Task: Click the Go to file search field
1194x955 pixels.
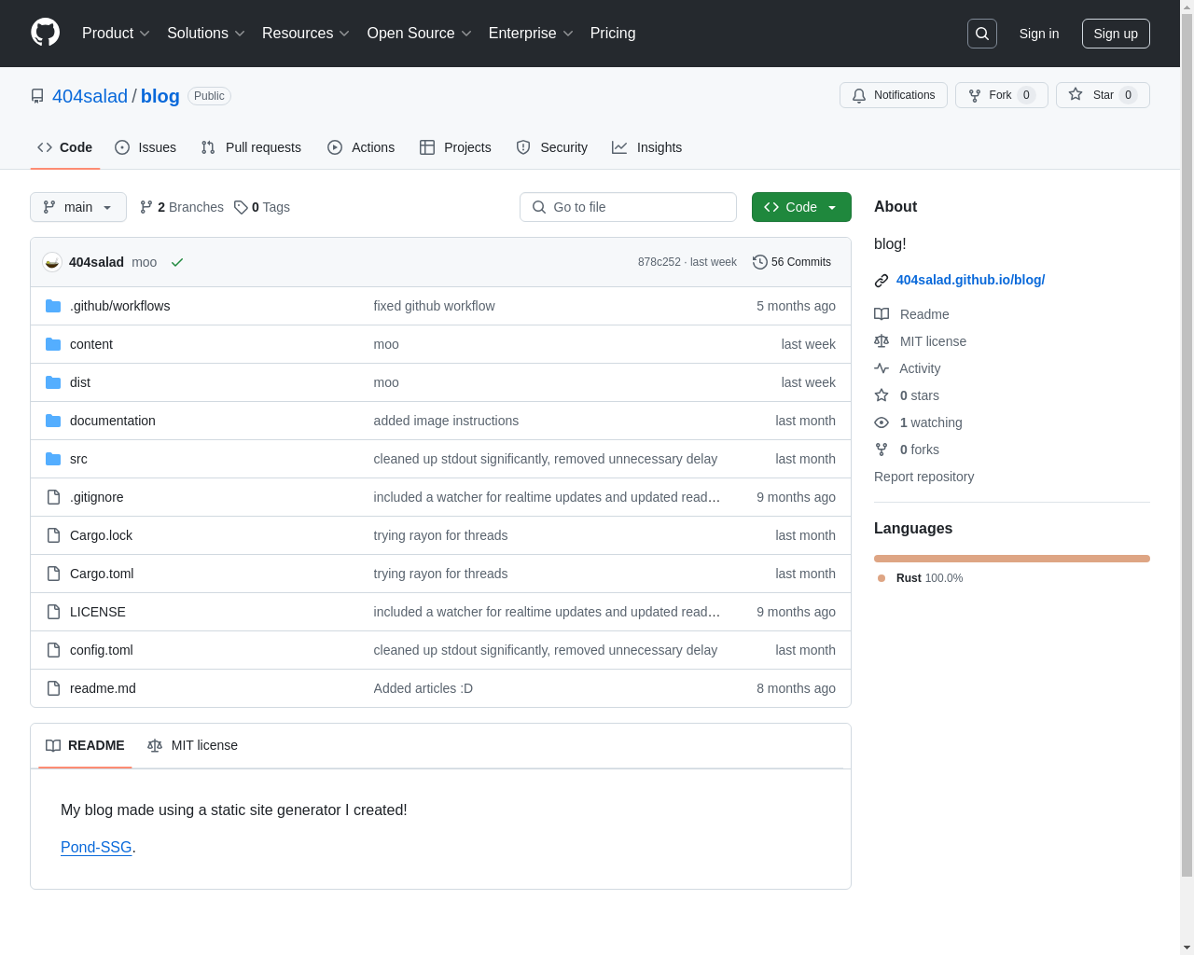Action: 628,207
